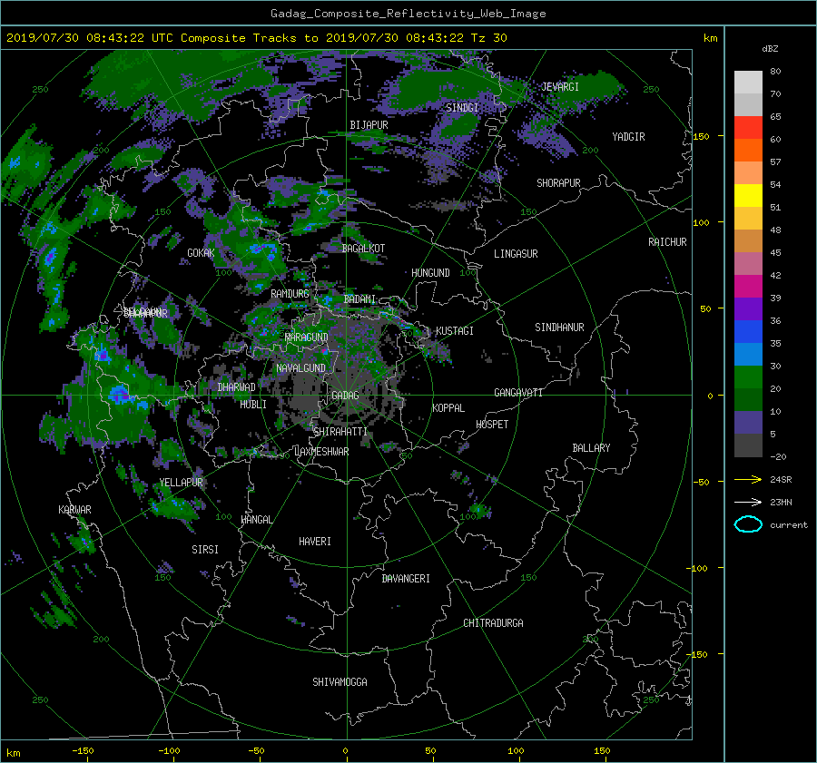Click the HAVERI city label

pos(315,542)
